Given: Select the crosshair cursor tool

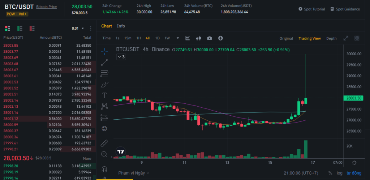Looking at the screenshot, I should click(x=104, y=51).
